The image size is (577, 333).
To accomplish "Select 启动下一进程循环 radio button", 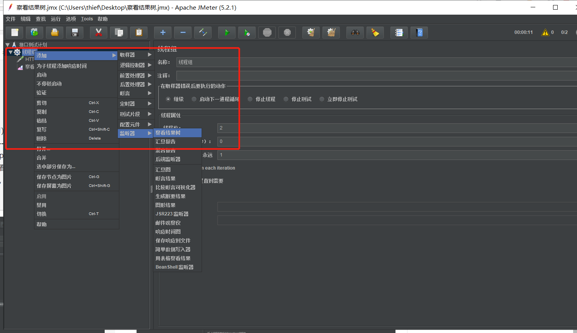I will click(194, 99).
